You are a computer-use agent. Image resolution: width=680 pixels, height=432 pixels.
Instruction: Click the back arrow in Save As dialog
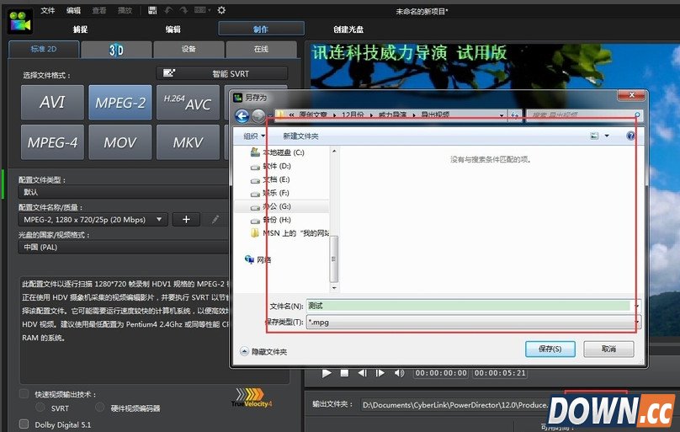(x=242, y=116)
